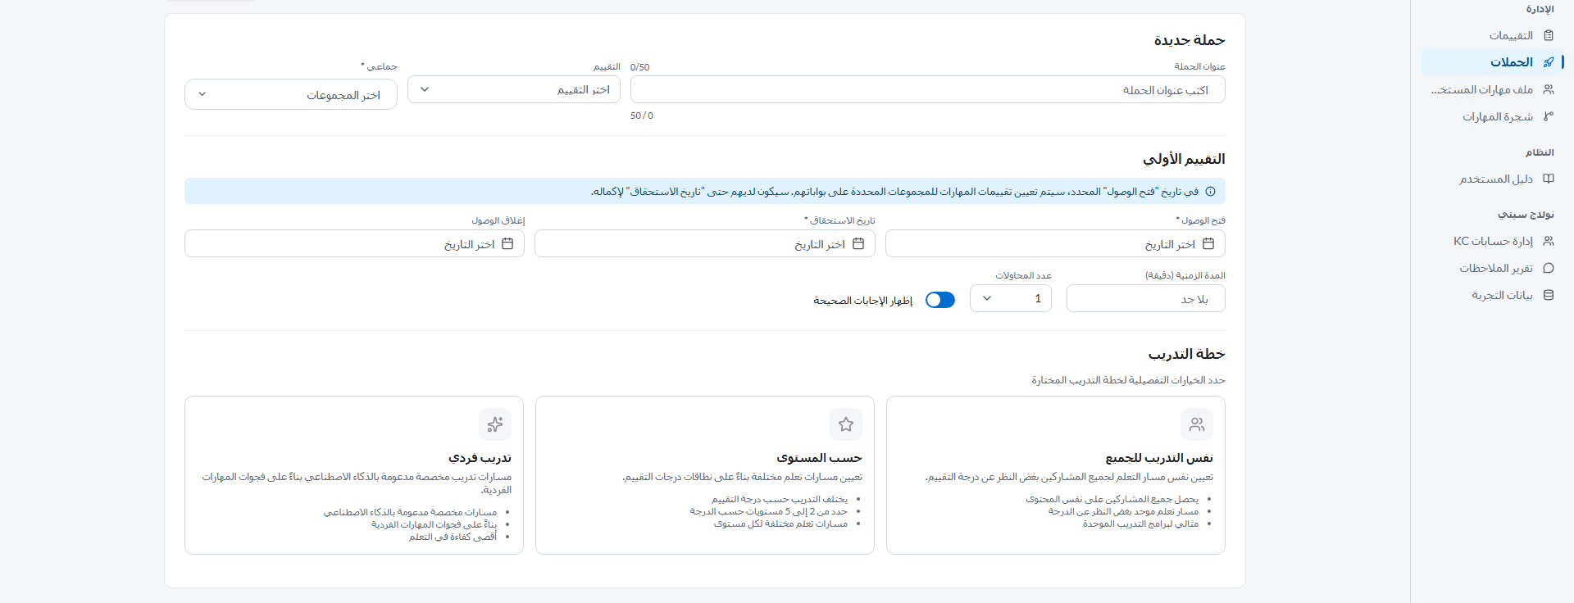Viewport: 1574px width, 603px height.
Task: Click the calendar icon in تاريخ الاستحقاق field
Action: 858,243
